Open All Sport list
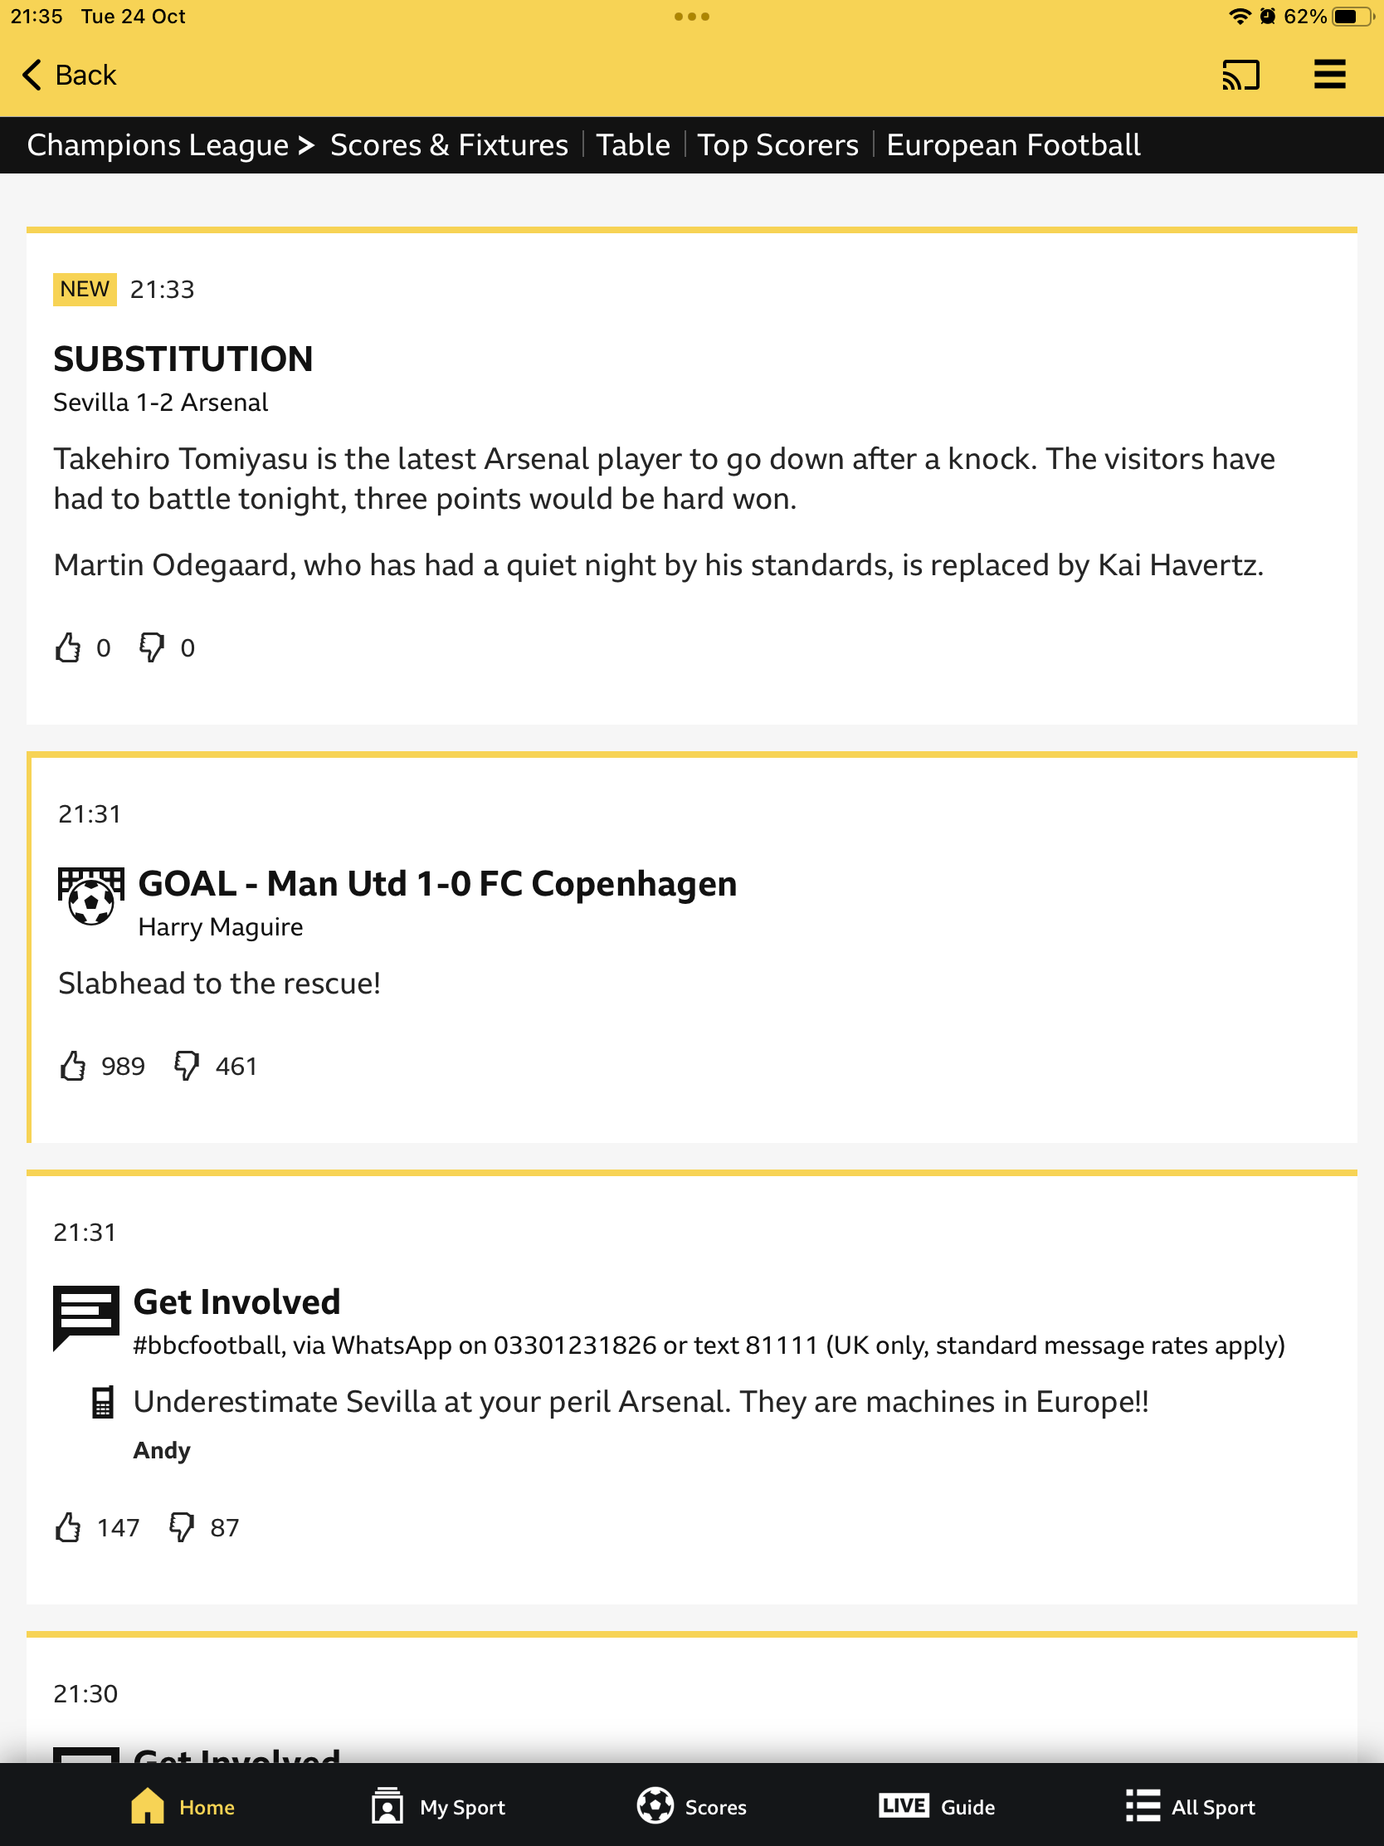The image size is (1384, 1846). point(1190,1807)
